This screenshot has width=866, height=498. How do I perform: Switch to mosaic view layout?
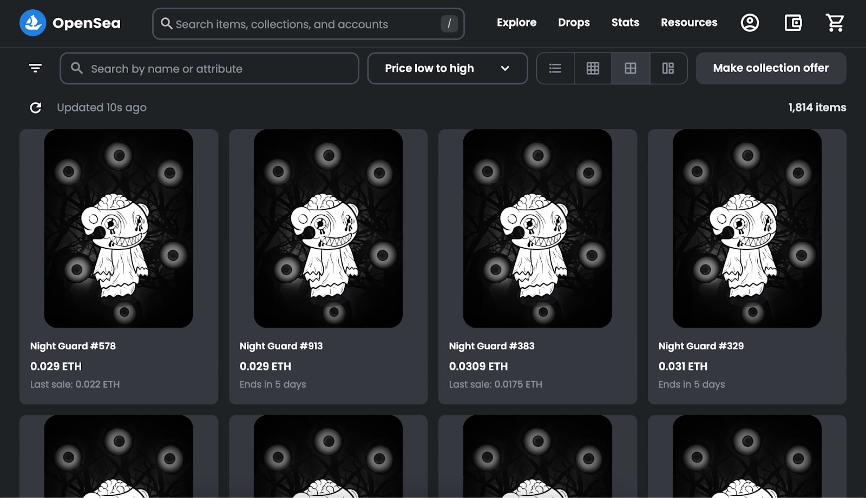668,68
